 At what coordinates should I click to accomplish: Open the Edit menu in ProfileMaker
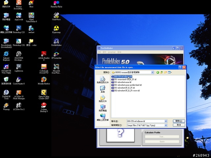tap(105, 52)
